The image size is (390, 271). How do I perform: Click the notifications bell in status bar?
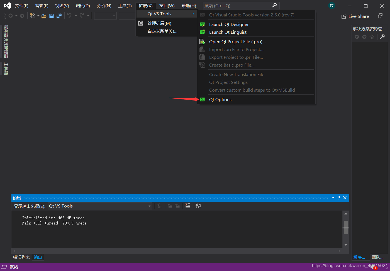click(x=373, y=267)
